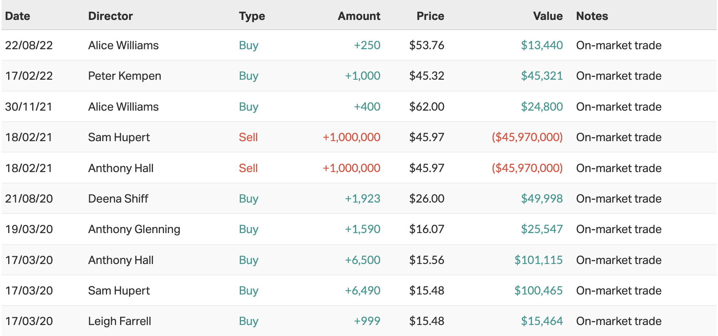718x336 pixels.
Task: Click the $13,440 value in the first row
Action: point(541,45)
